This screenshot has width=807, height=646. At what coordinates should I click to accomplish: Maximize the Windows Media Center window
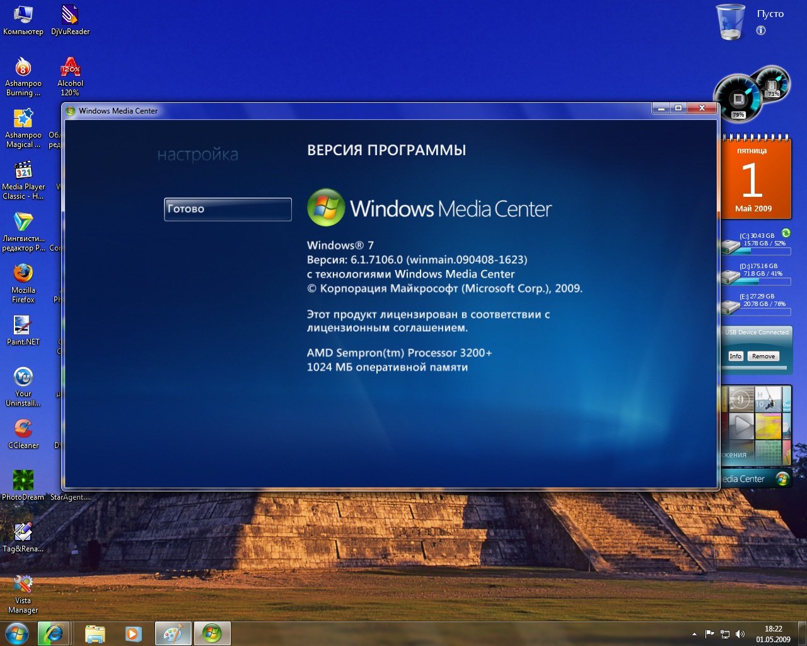coord(678,109)
